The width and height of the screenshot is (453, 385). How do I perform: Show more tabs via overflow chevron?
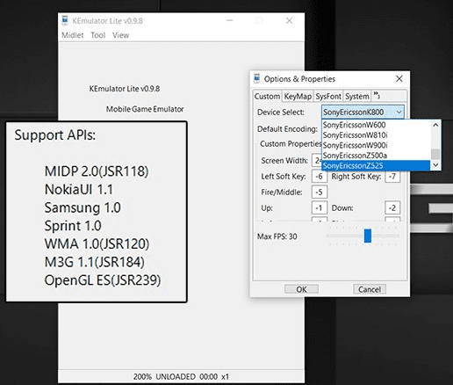[377, 95]
